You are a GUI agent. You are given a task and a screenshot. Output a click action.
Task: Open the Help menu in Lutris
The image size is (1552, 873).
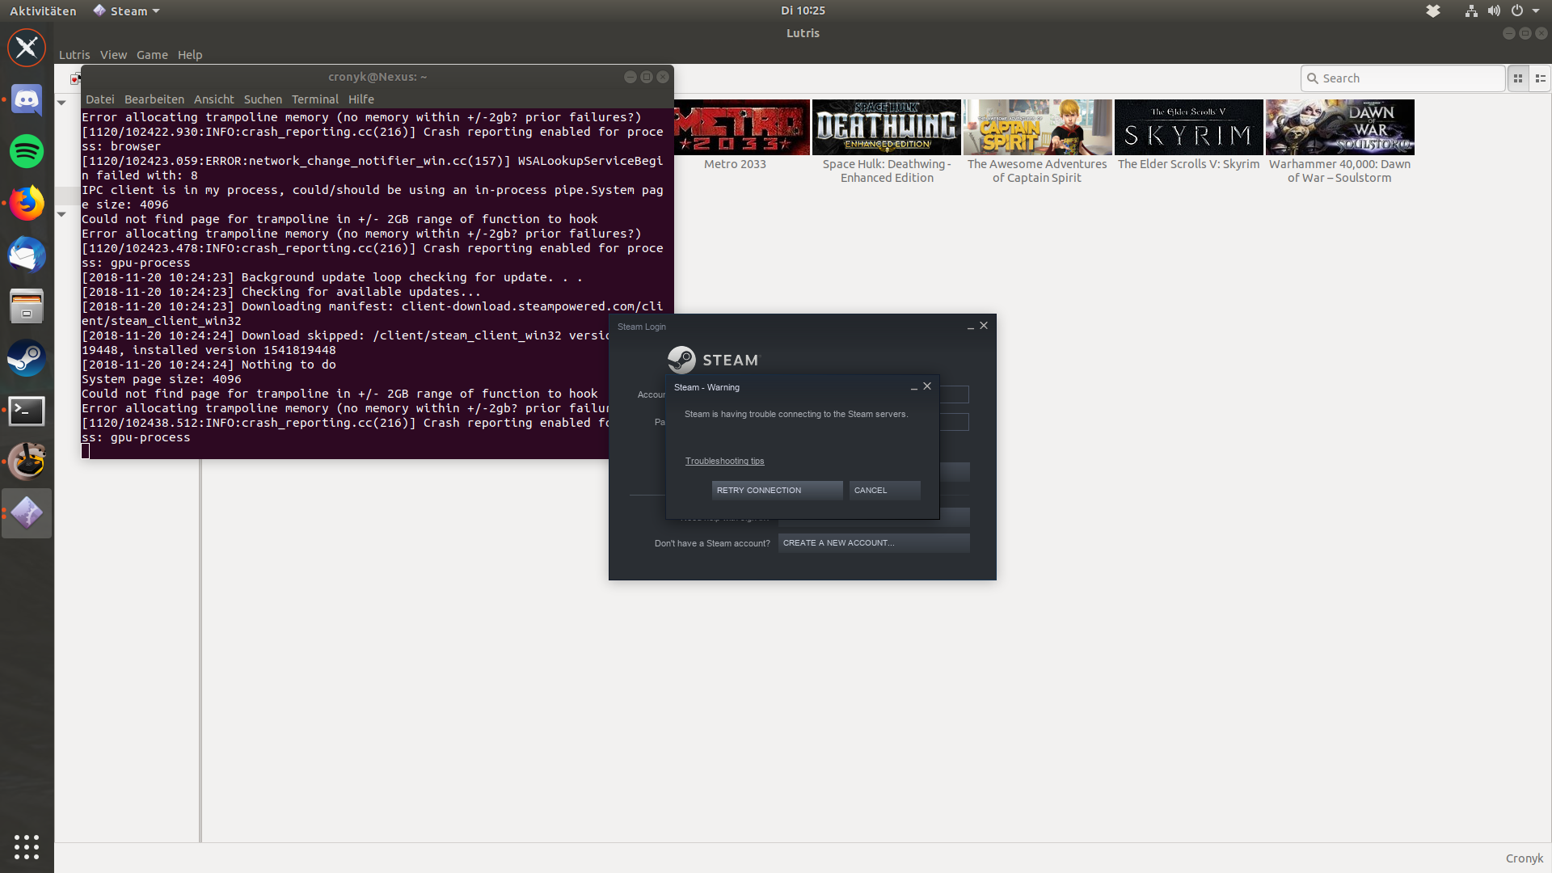click(190, 54)
